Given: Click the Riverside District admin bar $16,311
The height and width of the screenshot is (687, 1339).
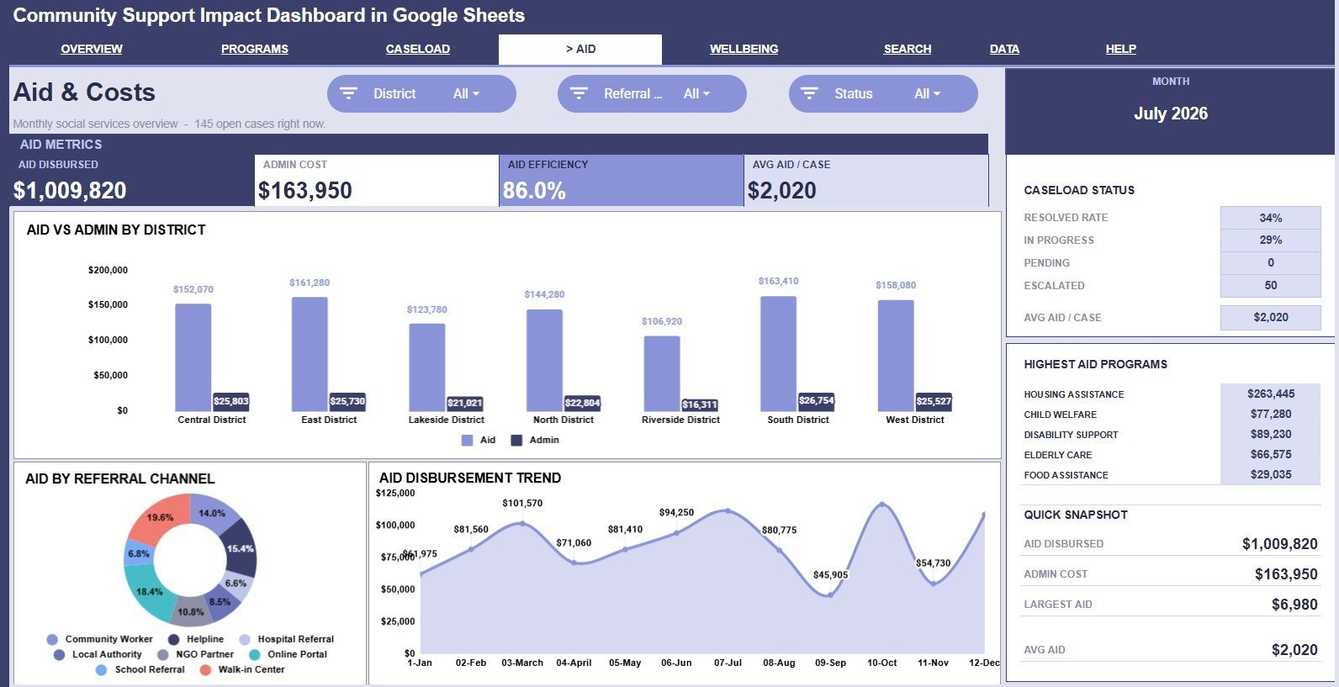Looking at the screenshot, I should tap(700, 404).
